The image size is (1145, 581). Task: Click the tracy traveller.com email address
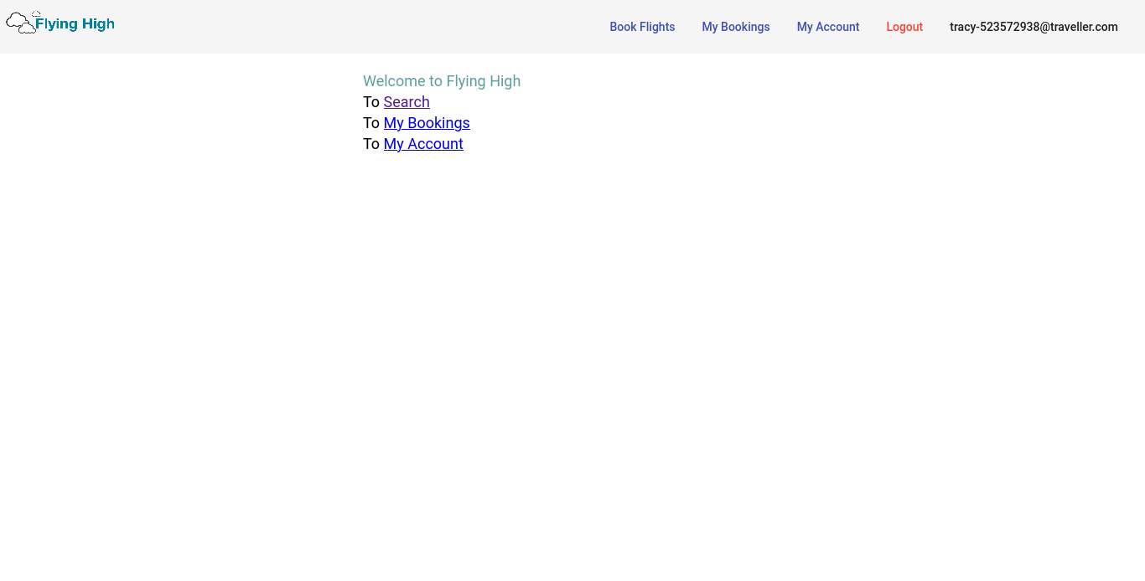pos(1034,27)
